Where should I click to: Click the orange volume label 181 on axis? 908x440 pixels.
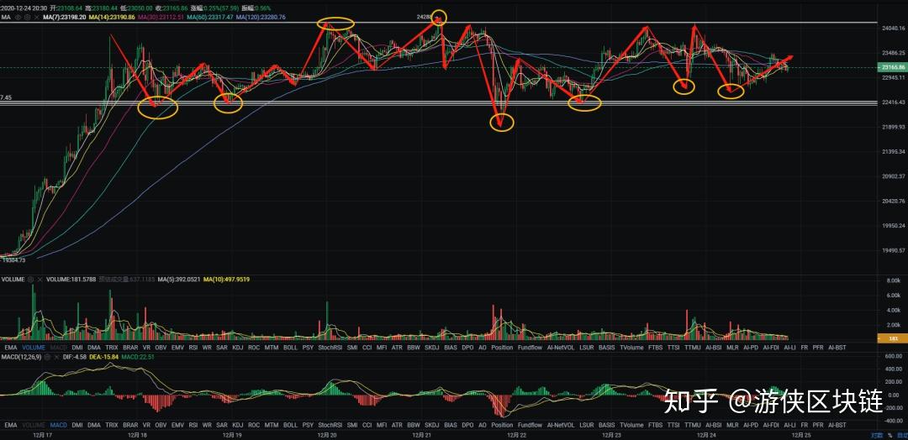click(x=890, y=338)
